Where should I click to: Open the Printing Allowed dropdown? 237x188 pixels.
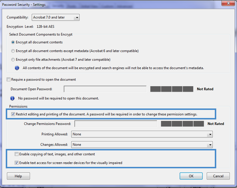click(x=142, y=134)
